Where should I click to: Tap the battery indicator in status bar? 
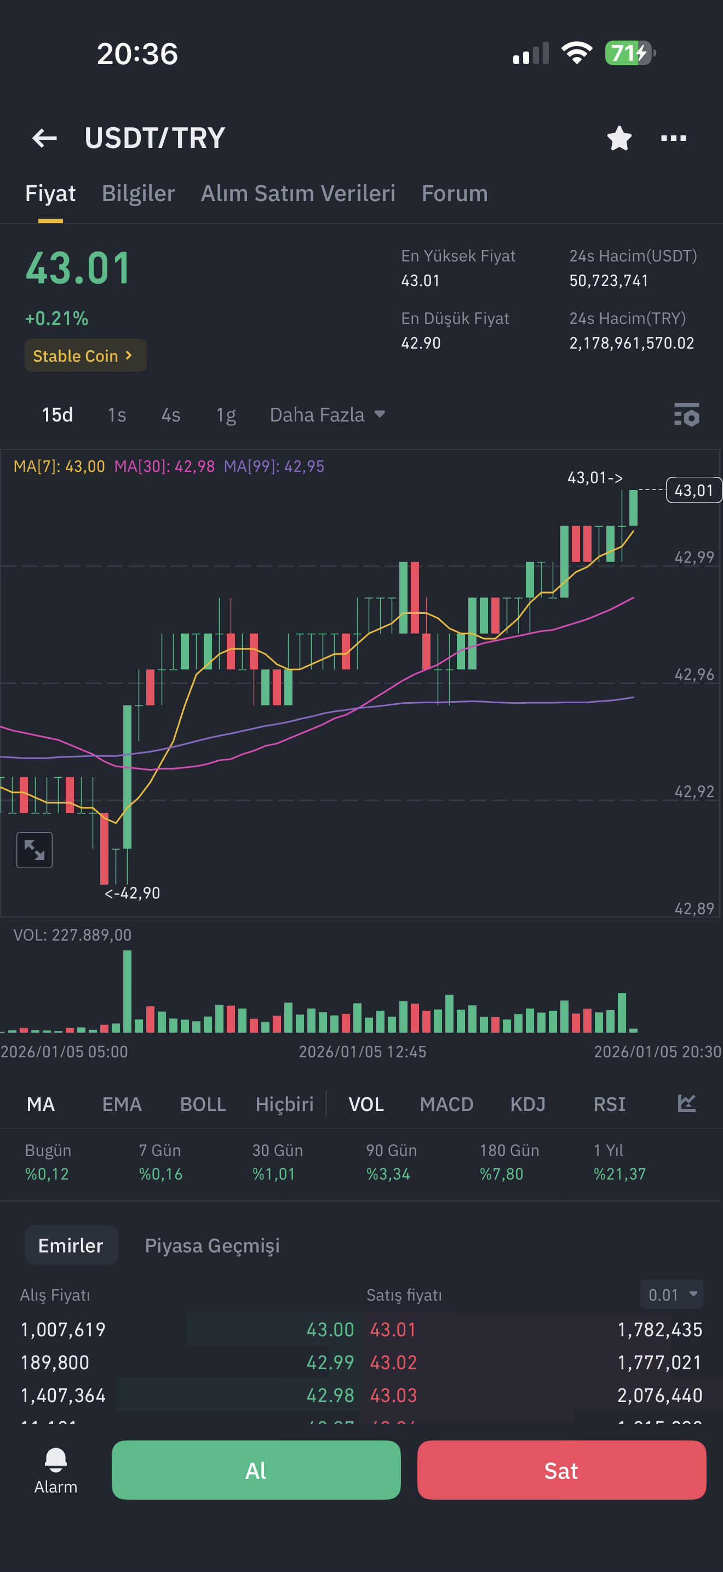point(630,53)
